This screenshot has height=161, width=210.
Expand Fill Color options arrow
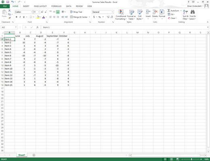pos(40,17)
